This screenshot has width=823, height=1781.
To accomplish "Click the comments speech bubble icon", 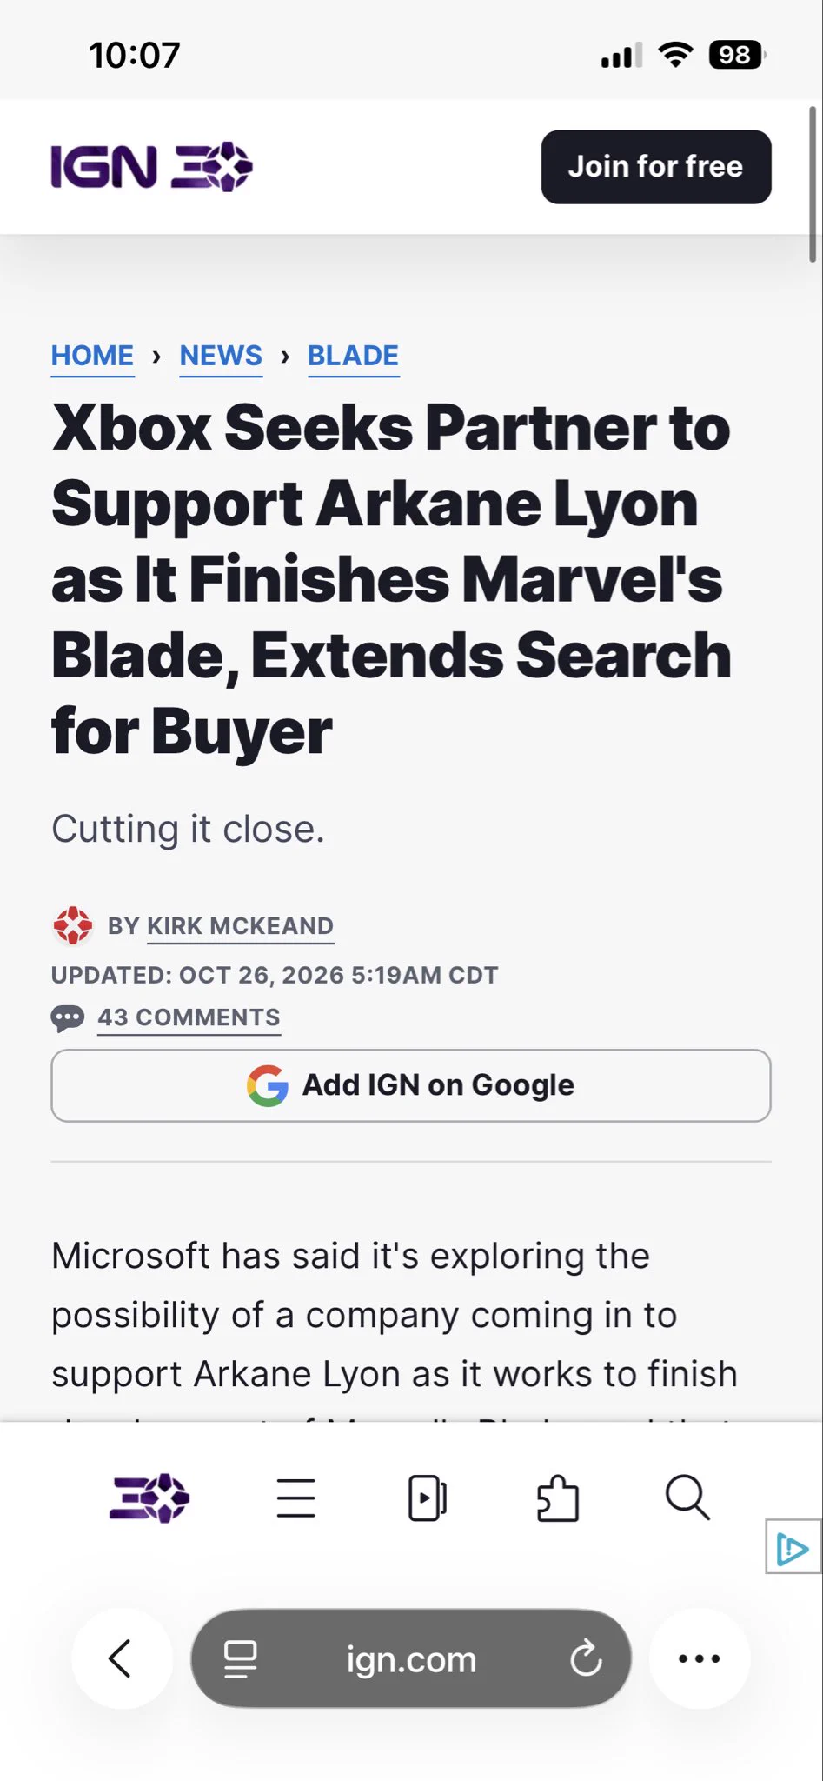I will click(68, 1017).
